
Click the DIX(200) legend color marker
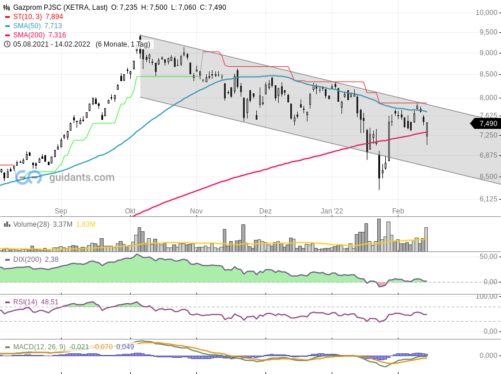tap(7, 259)
